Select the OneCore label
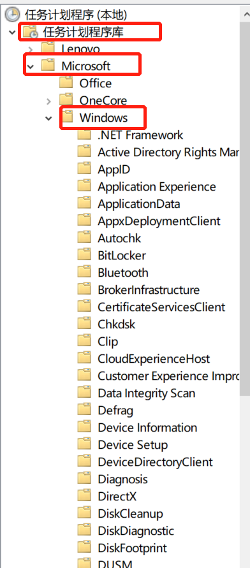This screenshot has height=568, width=250. (x=103, y=100)
